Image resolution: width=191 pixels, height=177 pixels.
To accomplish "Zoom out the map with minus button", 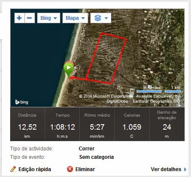I will tap(30, 18).
